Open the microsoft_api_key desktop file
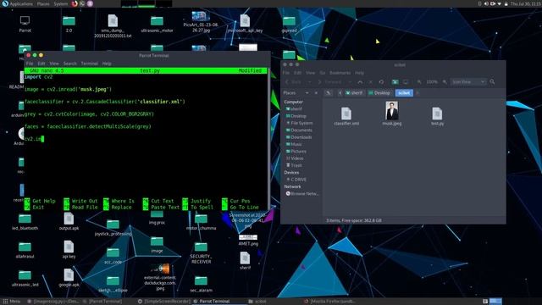 (245, 24)
